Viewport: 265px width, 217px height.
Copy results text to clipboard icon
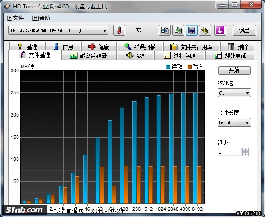coord(165,30)
